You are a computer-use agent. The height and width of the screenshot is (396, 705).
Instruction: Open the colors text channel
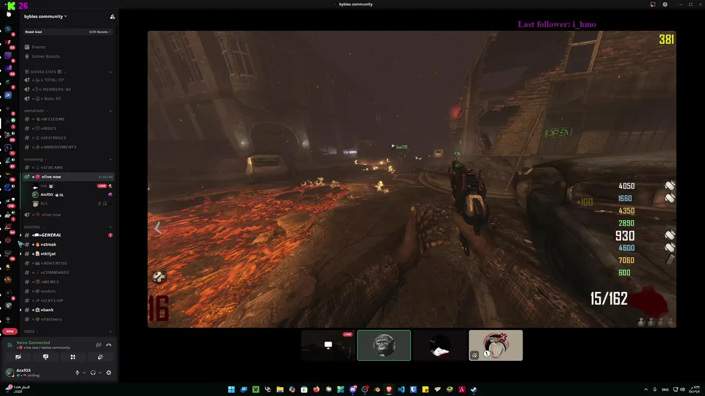click(68, 291)
